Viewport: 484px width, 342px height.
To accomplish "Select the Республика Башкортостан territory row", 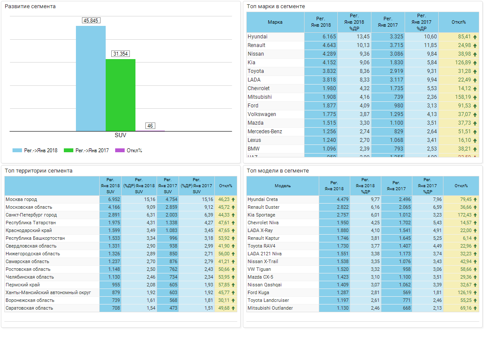I will (x=121, y=238).
